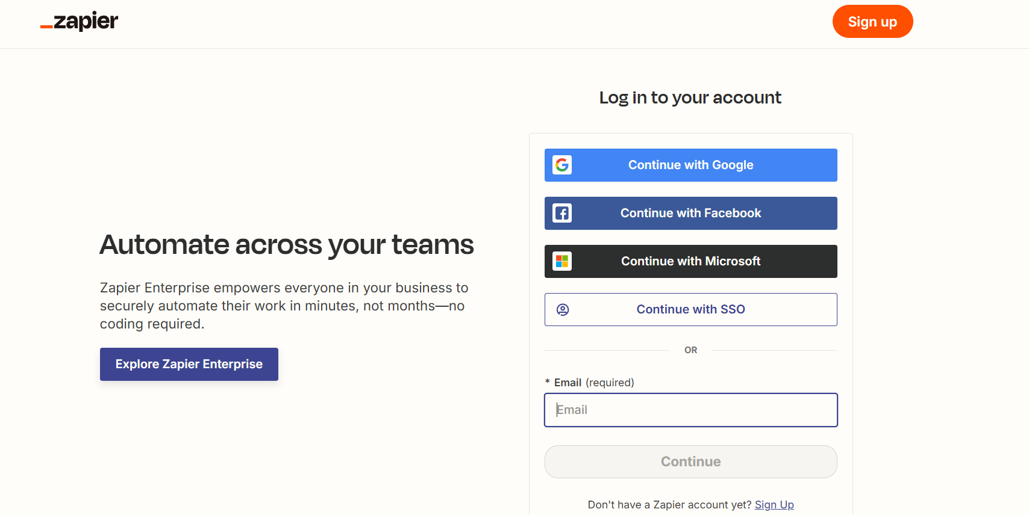Click the Microsoft logo icon
The image size is (1029, 515).
562,261
